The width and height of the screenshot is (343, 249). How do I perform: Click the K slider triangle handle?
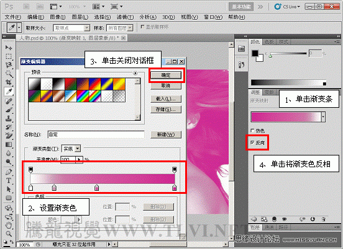click(x=270, y=56)
